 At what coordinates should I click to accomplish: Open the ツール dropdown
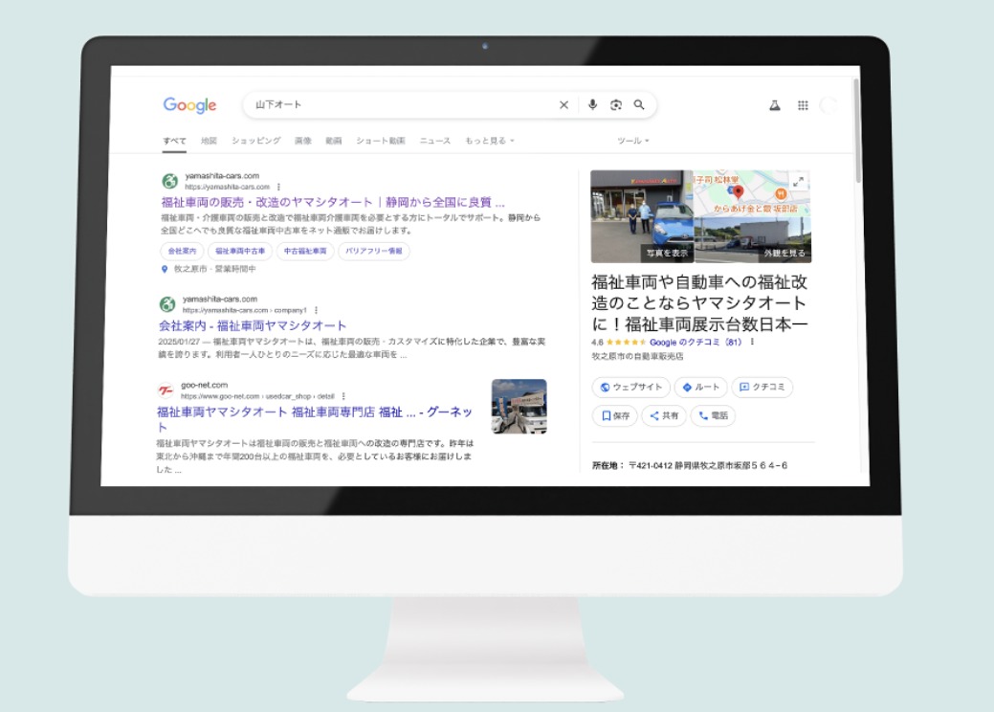(632, 141)
